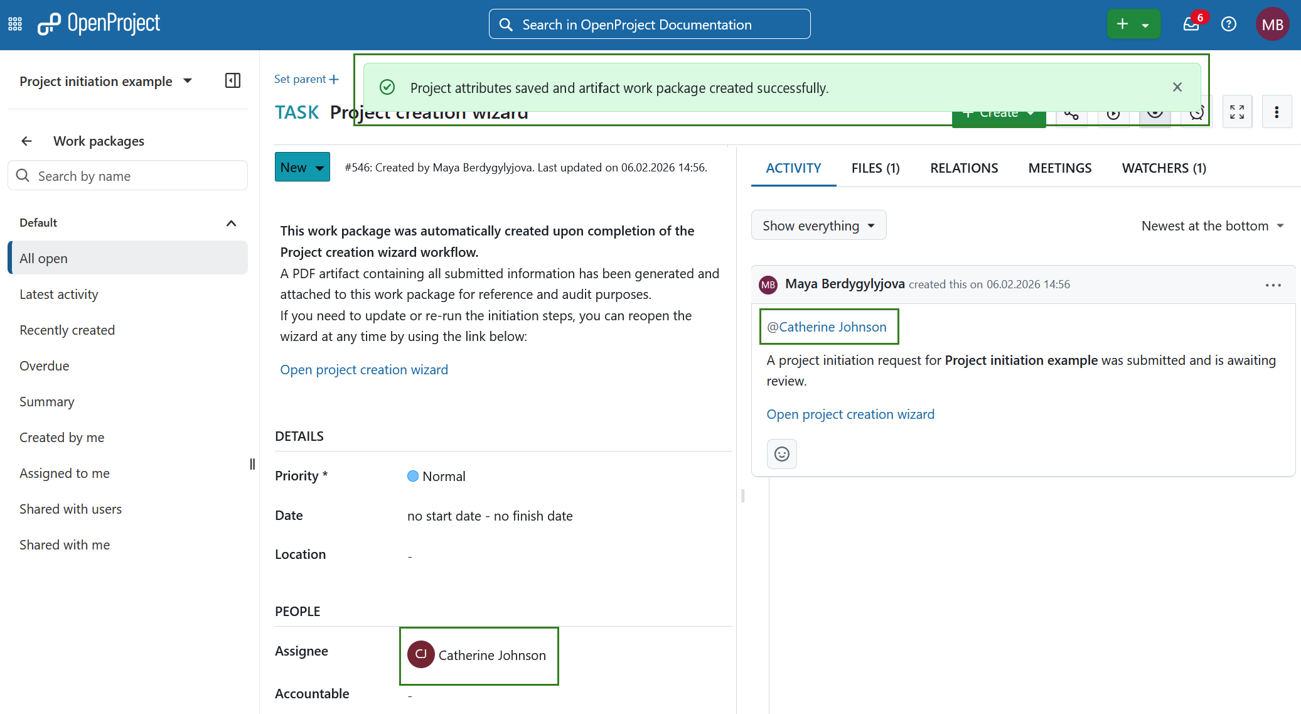Collapse the project sidebar panel
Screen dimensions: 1301x714
(x=232, y=80)
